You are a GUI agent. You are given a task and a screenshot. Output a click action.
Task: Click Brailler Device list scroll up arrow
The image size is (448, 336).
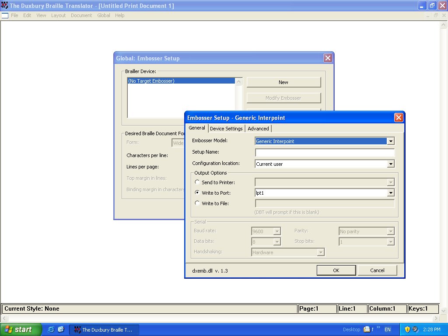coord(238,81)
